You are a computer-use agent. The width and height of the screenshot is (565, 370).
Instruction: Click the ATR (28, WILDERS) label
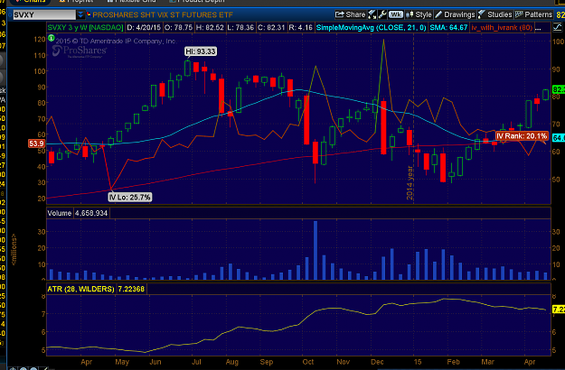click(80, 289)
